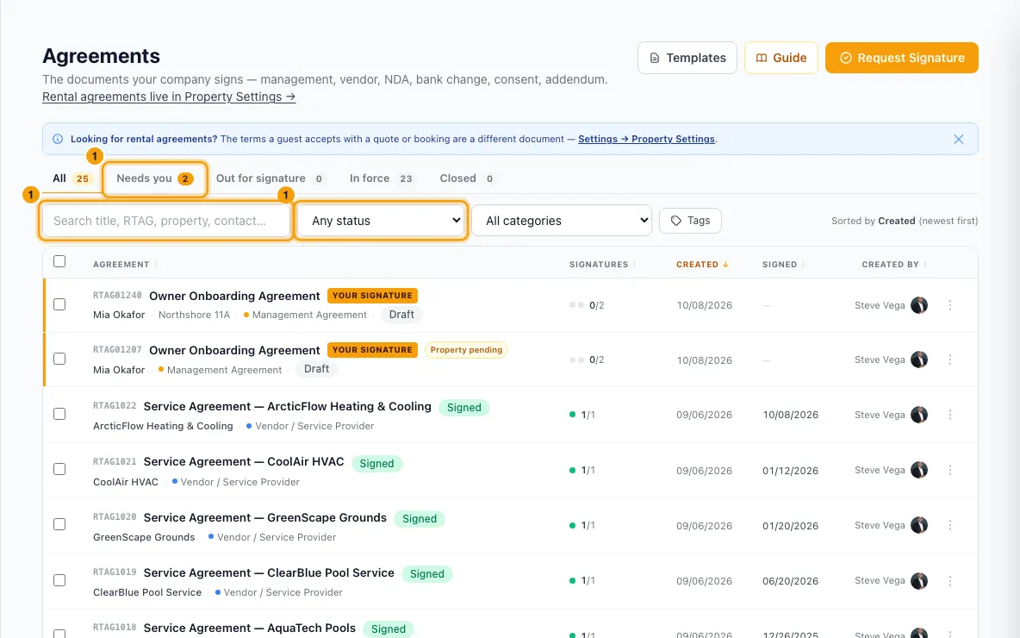Viewport: 1020px width, 638px height.
Task: Click Steve Vega's avatar in ArcticFlow row
Action: (919, 415)
